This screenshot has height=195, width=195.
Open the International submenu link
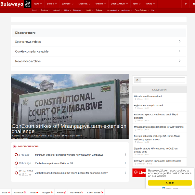coord(113,10)
